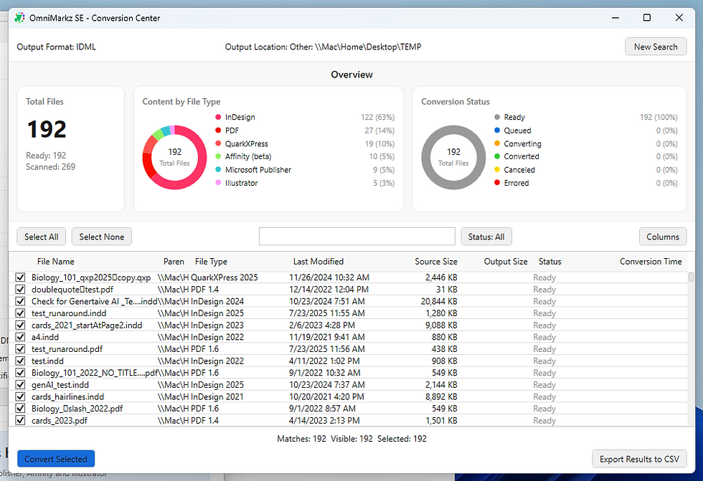
Task: Click the file search input field
Action: [357, 237]
